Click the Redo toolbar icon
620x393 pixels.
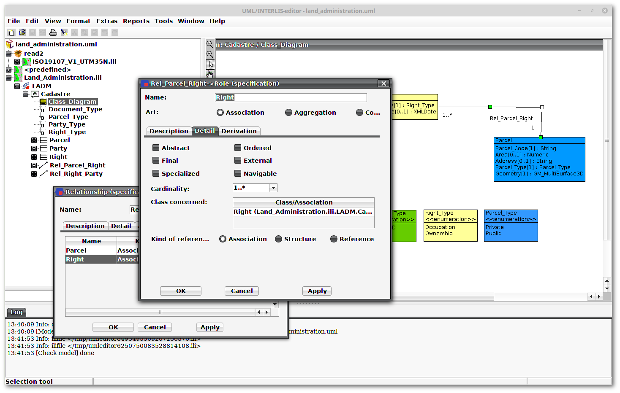[x=115, y=32]
